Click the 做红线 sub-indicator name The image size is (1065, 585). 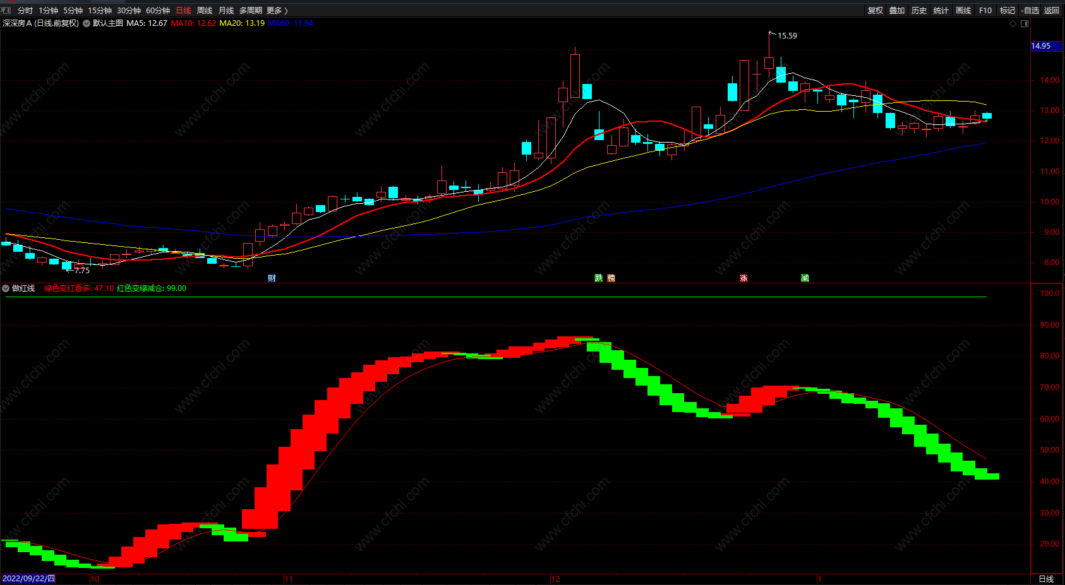23,288
